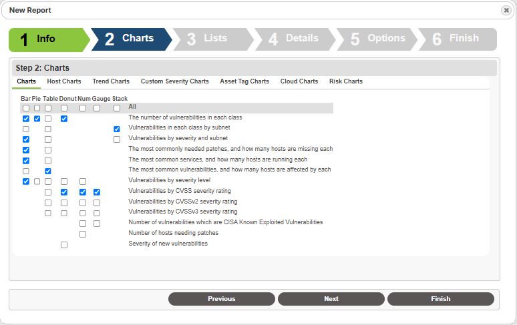Image resolution: width=517 pixels, height=325 pixels.
Task: Go to step 5 Options
Action: (376, 39)
